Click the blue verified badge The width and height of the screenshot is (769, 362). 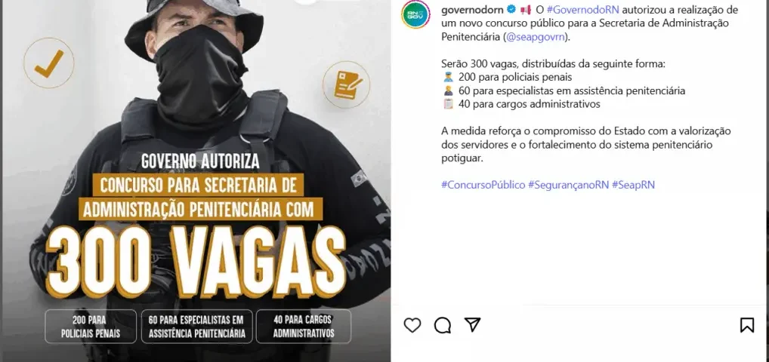(511, 9)
